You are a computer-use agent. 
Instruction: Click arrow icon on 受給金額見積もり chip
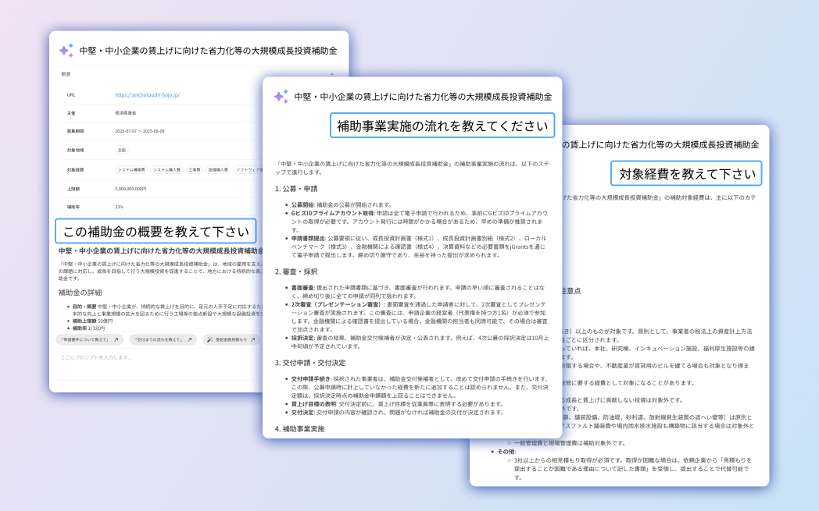click(x=253, y=340)
